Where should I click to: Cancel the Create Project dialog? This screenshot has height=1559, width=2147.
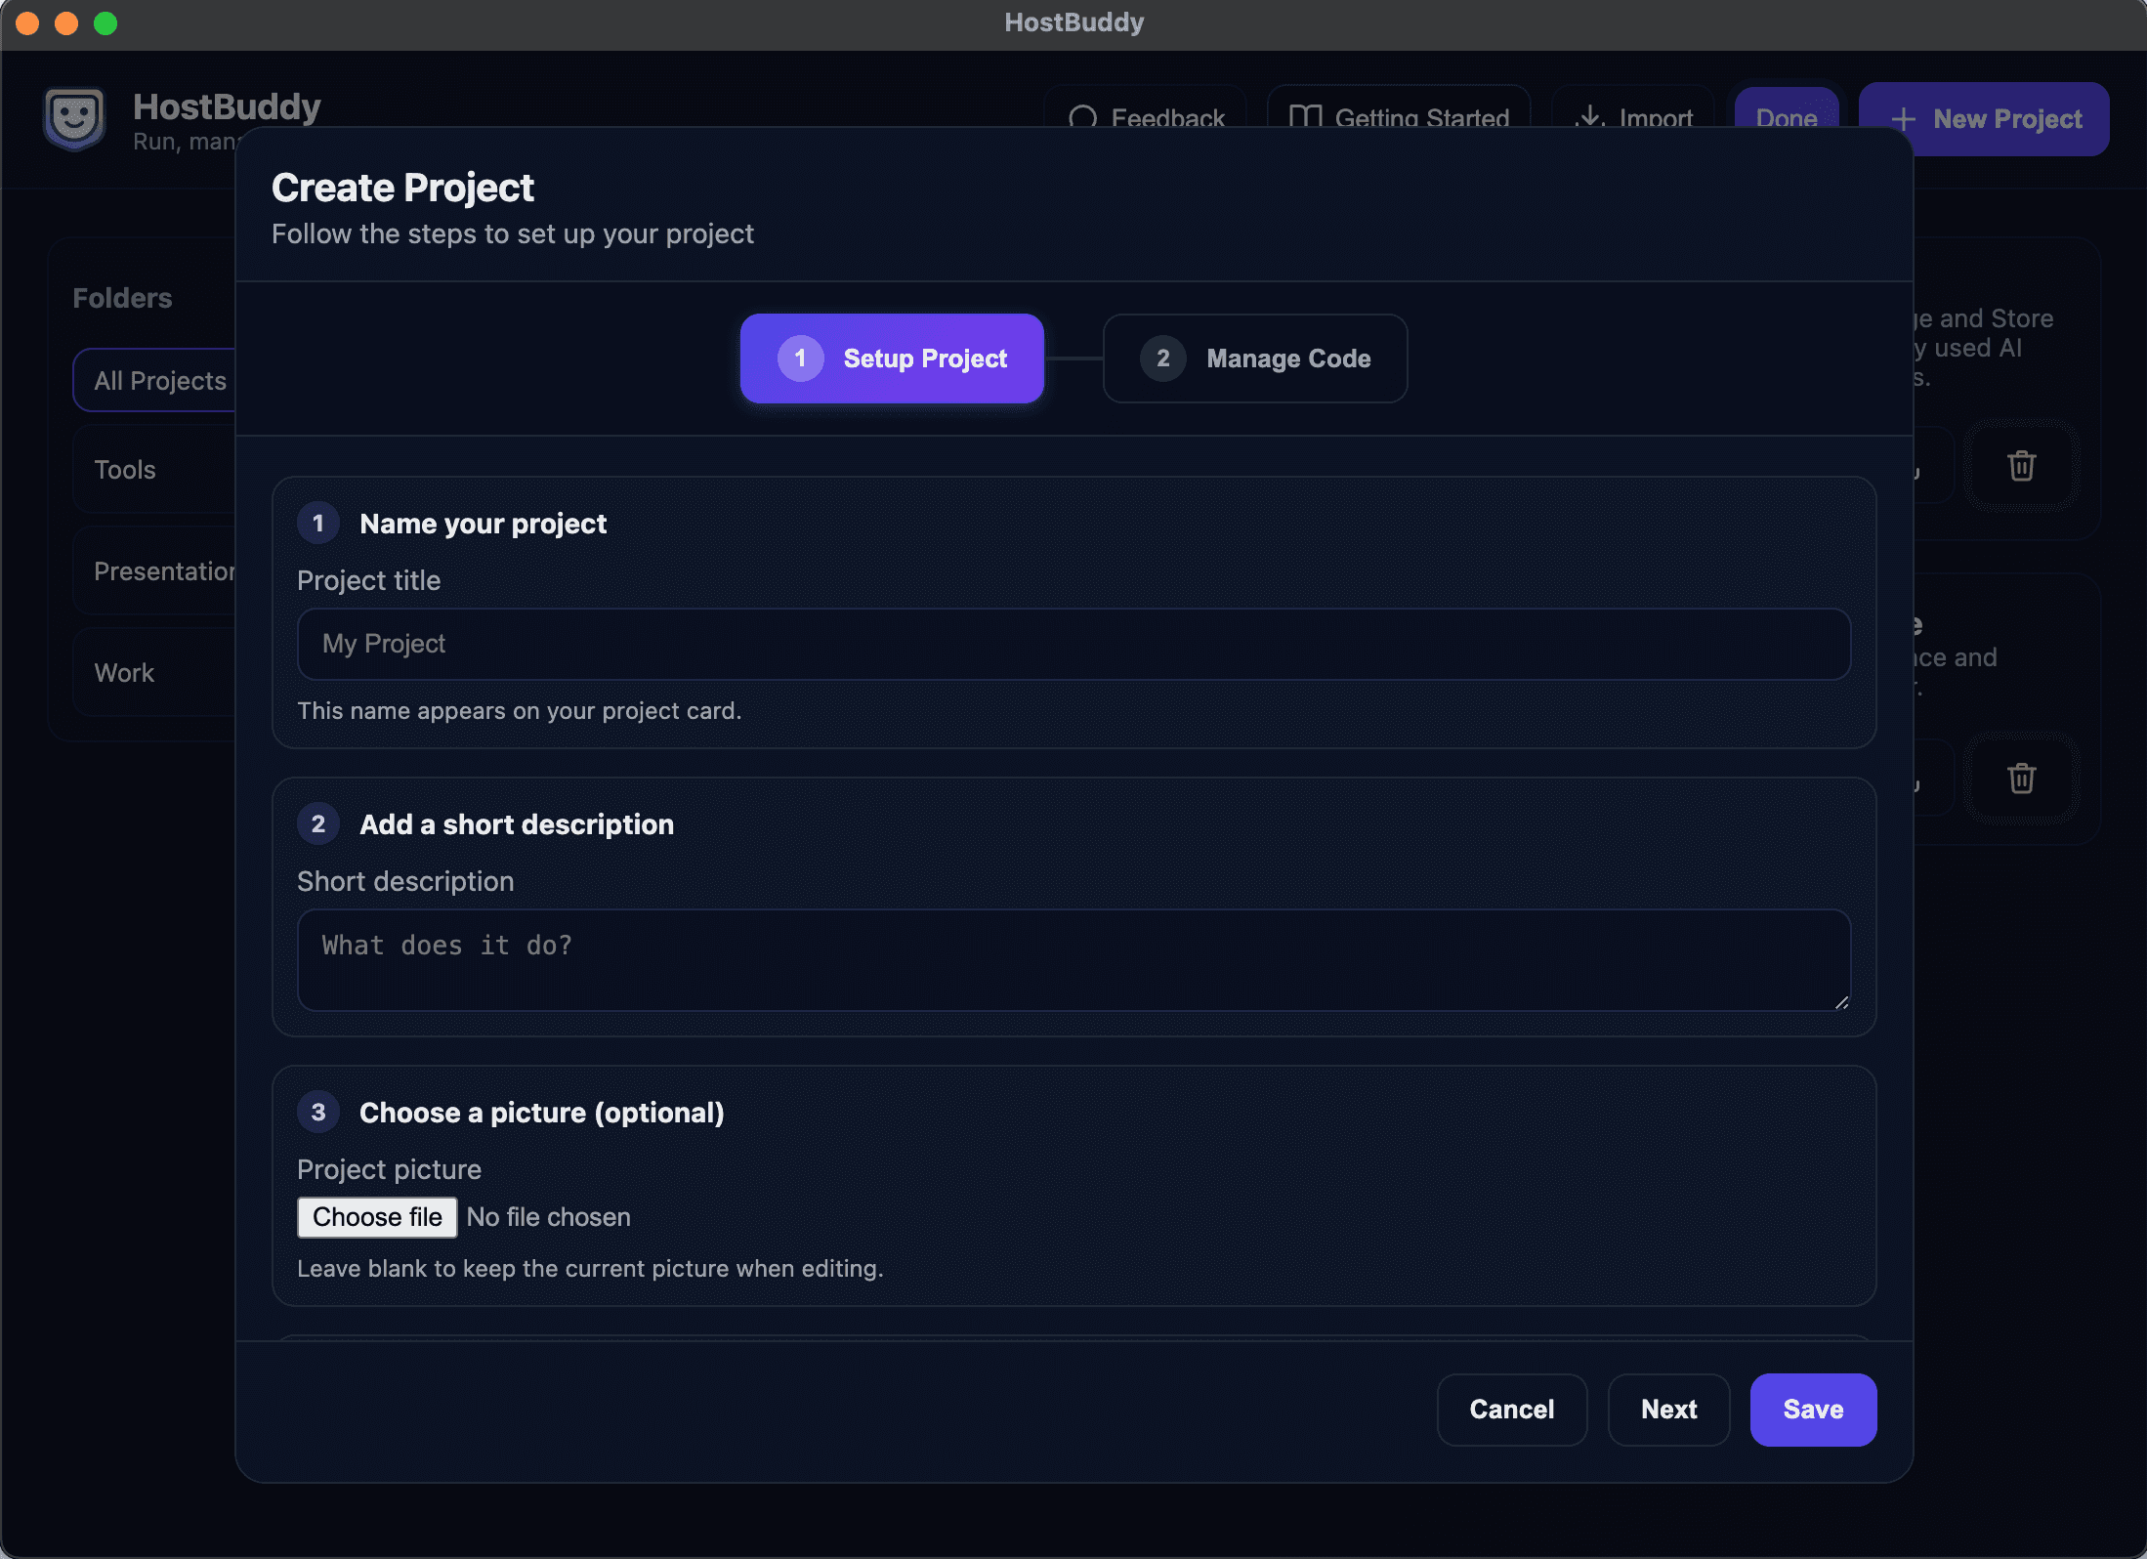click(1511, 1410)
